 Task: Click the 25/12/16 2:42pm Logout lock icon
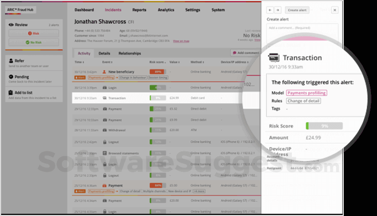click(104, 142)
